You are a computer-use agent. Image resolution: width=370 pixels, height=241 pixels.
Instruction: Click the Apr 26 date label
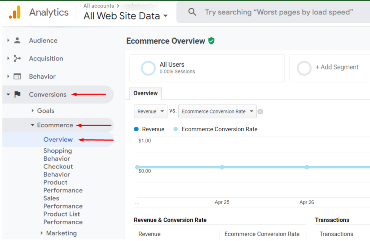click(x=307, y=202)
